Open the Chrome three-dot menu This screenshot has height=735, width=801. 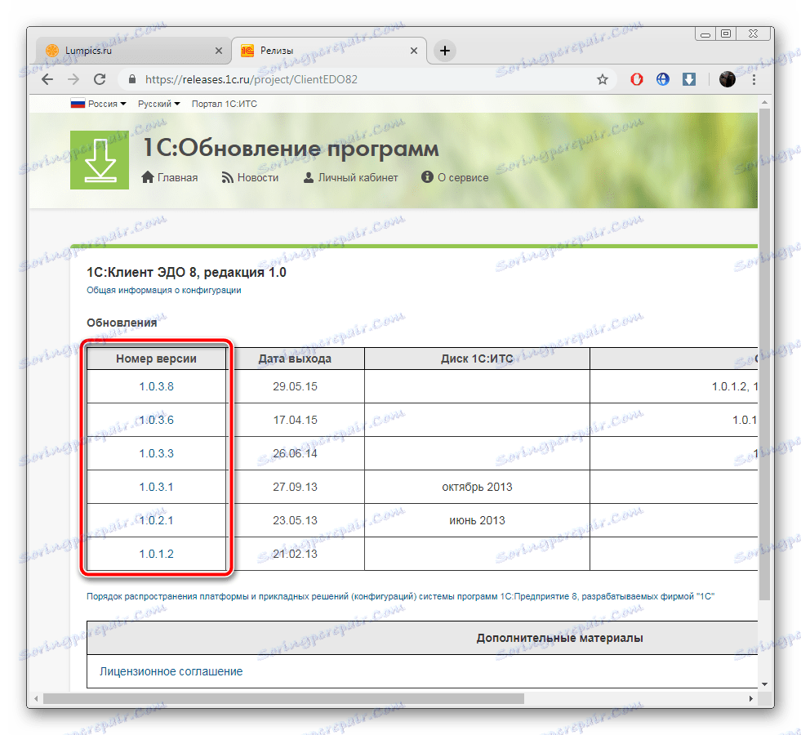click(x=754, y=79)
